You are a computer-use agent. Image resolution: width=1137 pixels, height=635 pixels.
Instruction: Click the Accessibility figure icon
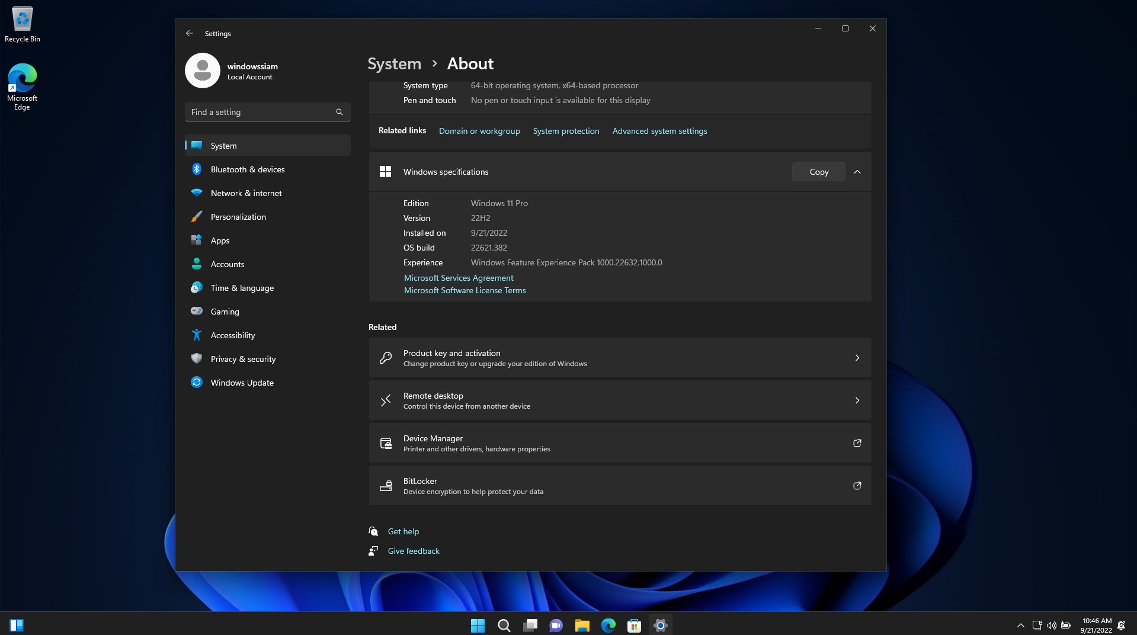point(197,335)
